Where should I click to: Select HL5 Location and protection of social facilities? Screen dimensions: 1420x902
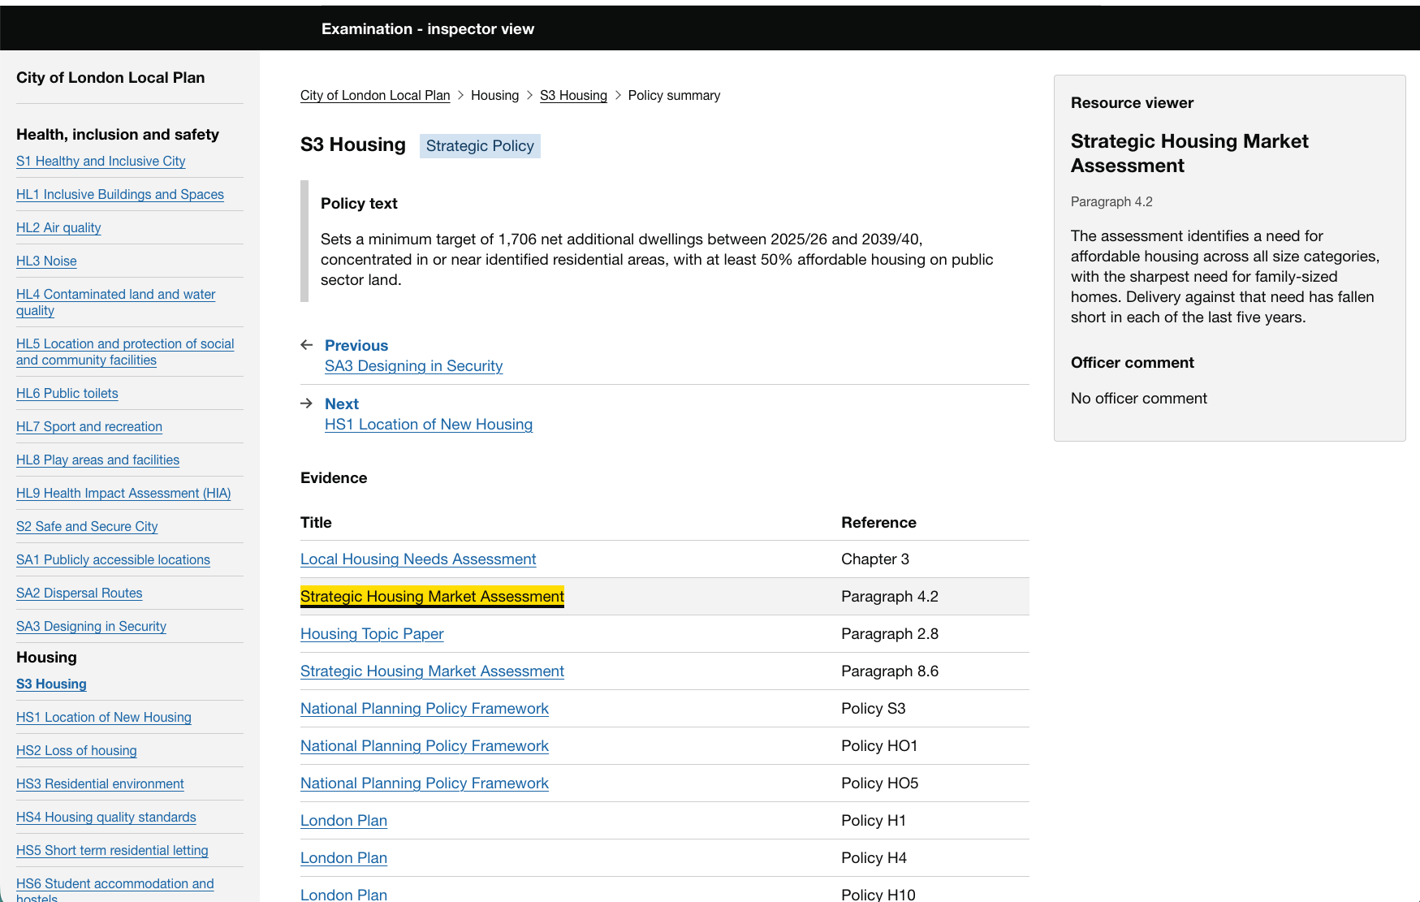coord(125,352)
